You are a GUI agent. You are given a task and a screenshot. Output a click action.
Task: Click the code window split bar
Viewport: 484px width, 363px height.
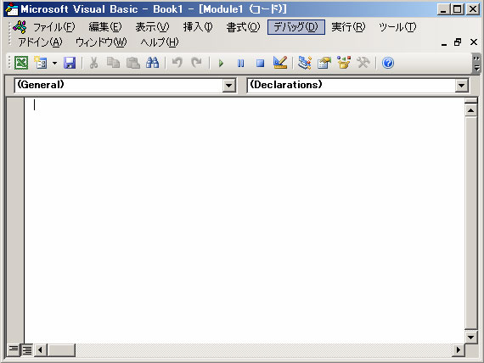[x=471, y=101]
